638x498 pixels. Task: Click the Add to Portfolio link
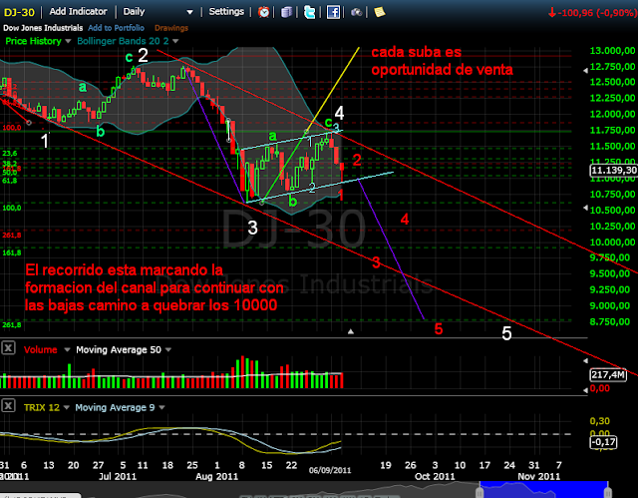click(x=116, y=28)
